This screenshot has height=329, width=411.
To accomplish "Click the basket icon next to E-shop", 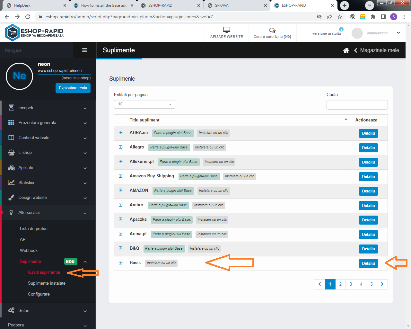I will click(x=11, y=153).
